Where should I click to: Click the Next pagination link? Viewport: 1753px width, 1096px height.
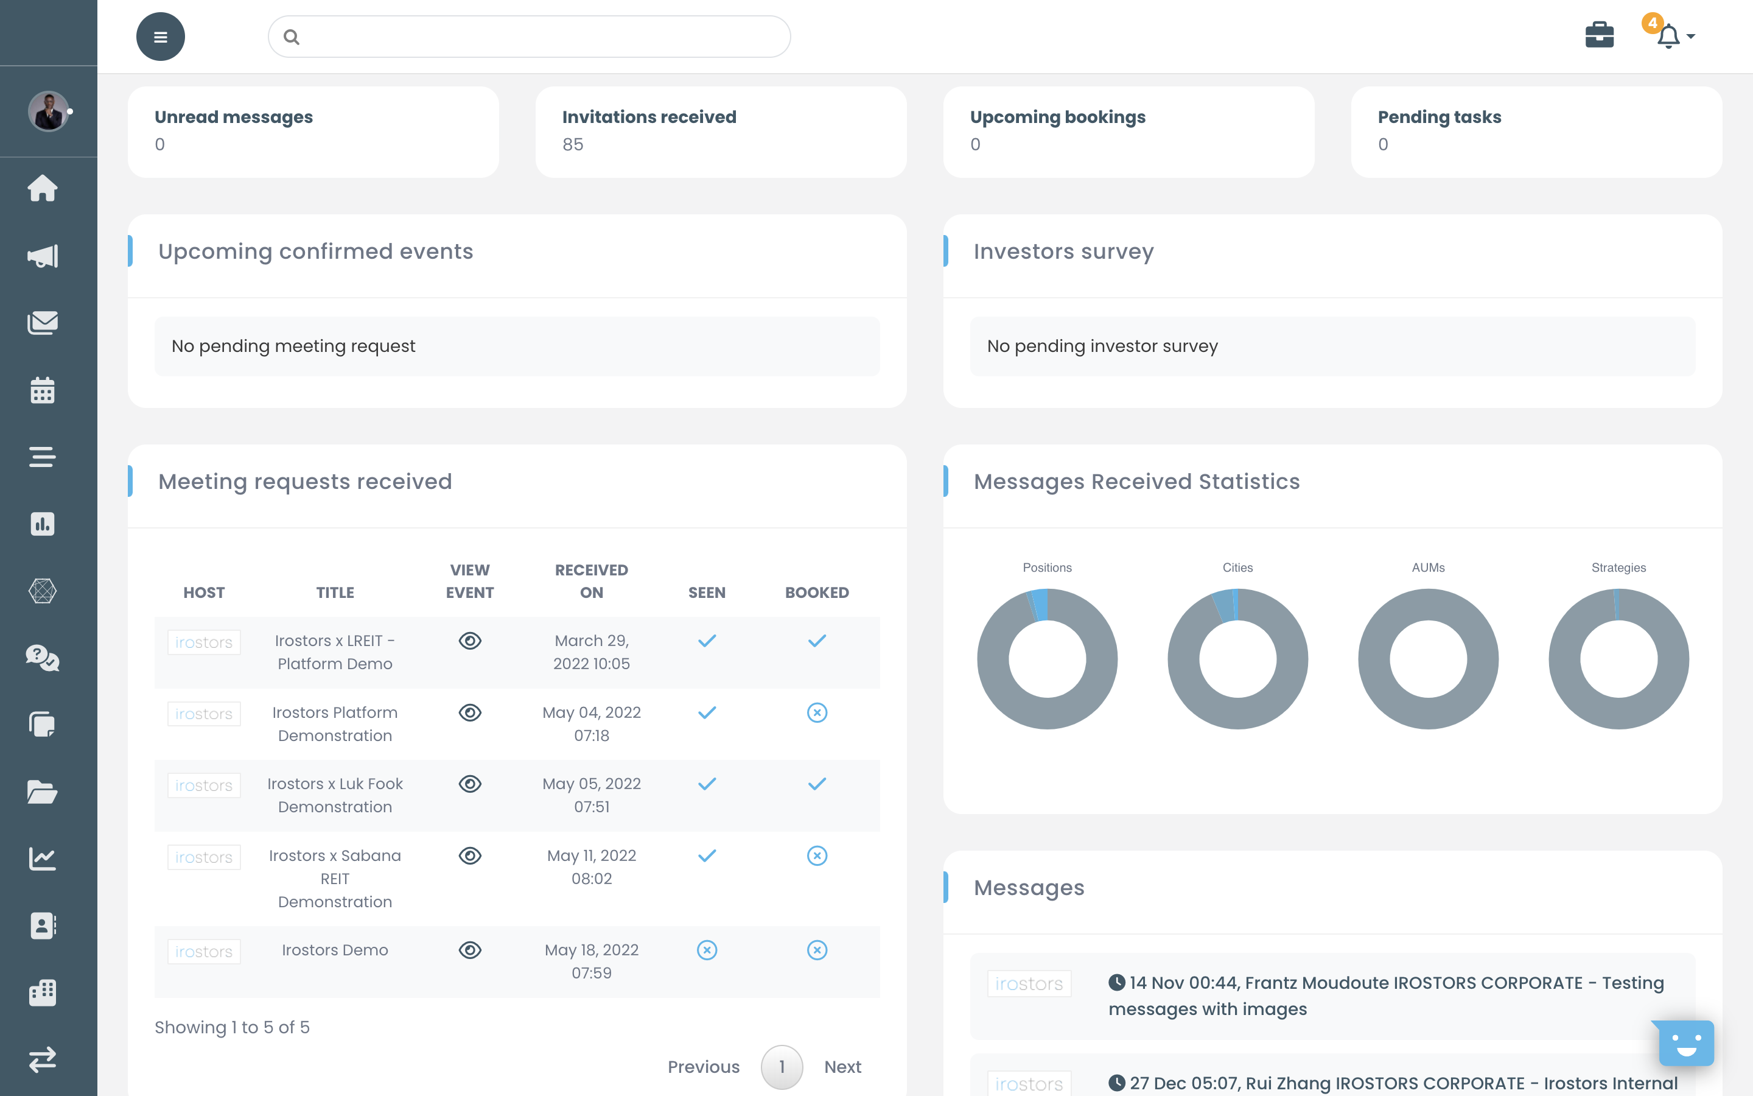[842, 1066]
